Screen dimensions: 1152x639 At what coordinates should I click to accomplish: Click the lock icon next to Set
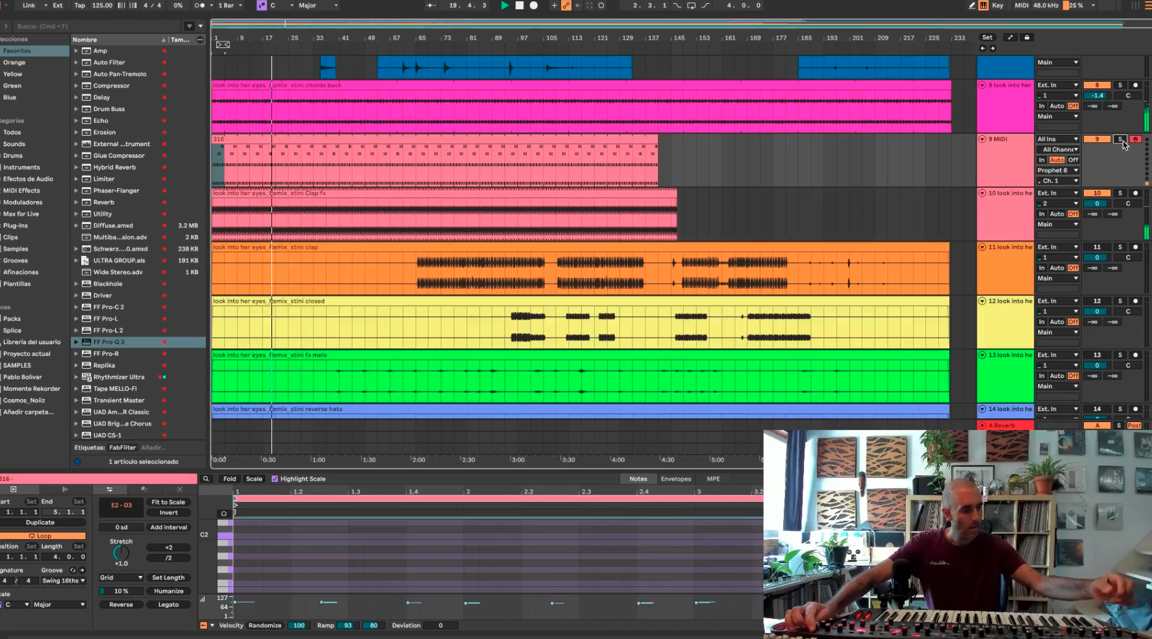pos(1027,38)
